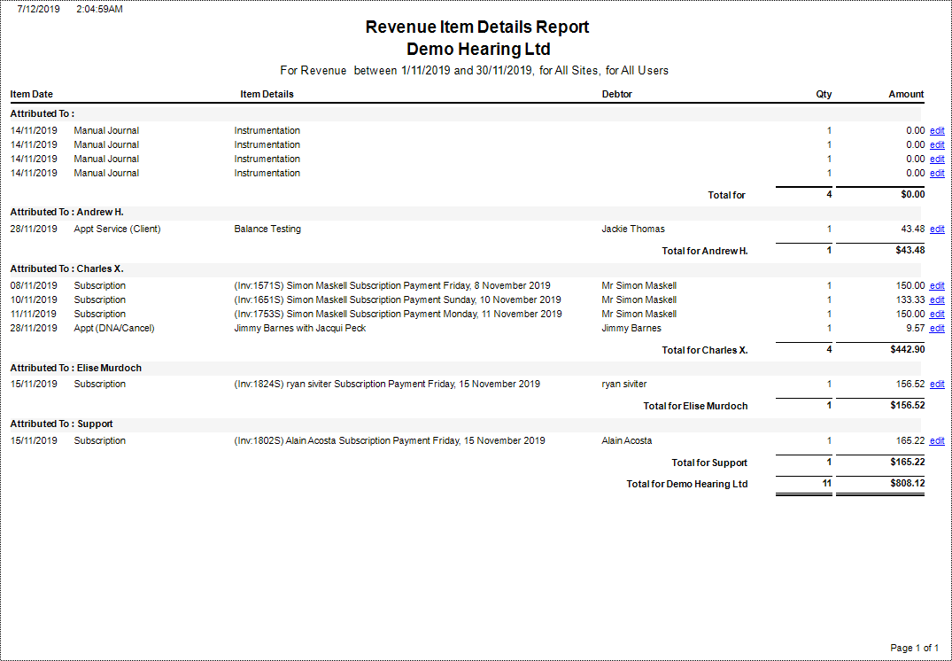This screenshot has height=661, width=952.
Task: Edit Alain Acosta subscription of 165.22
Action: pyautogui.click(x=937, y=441)
